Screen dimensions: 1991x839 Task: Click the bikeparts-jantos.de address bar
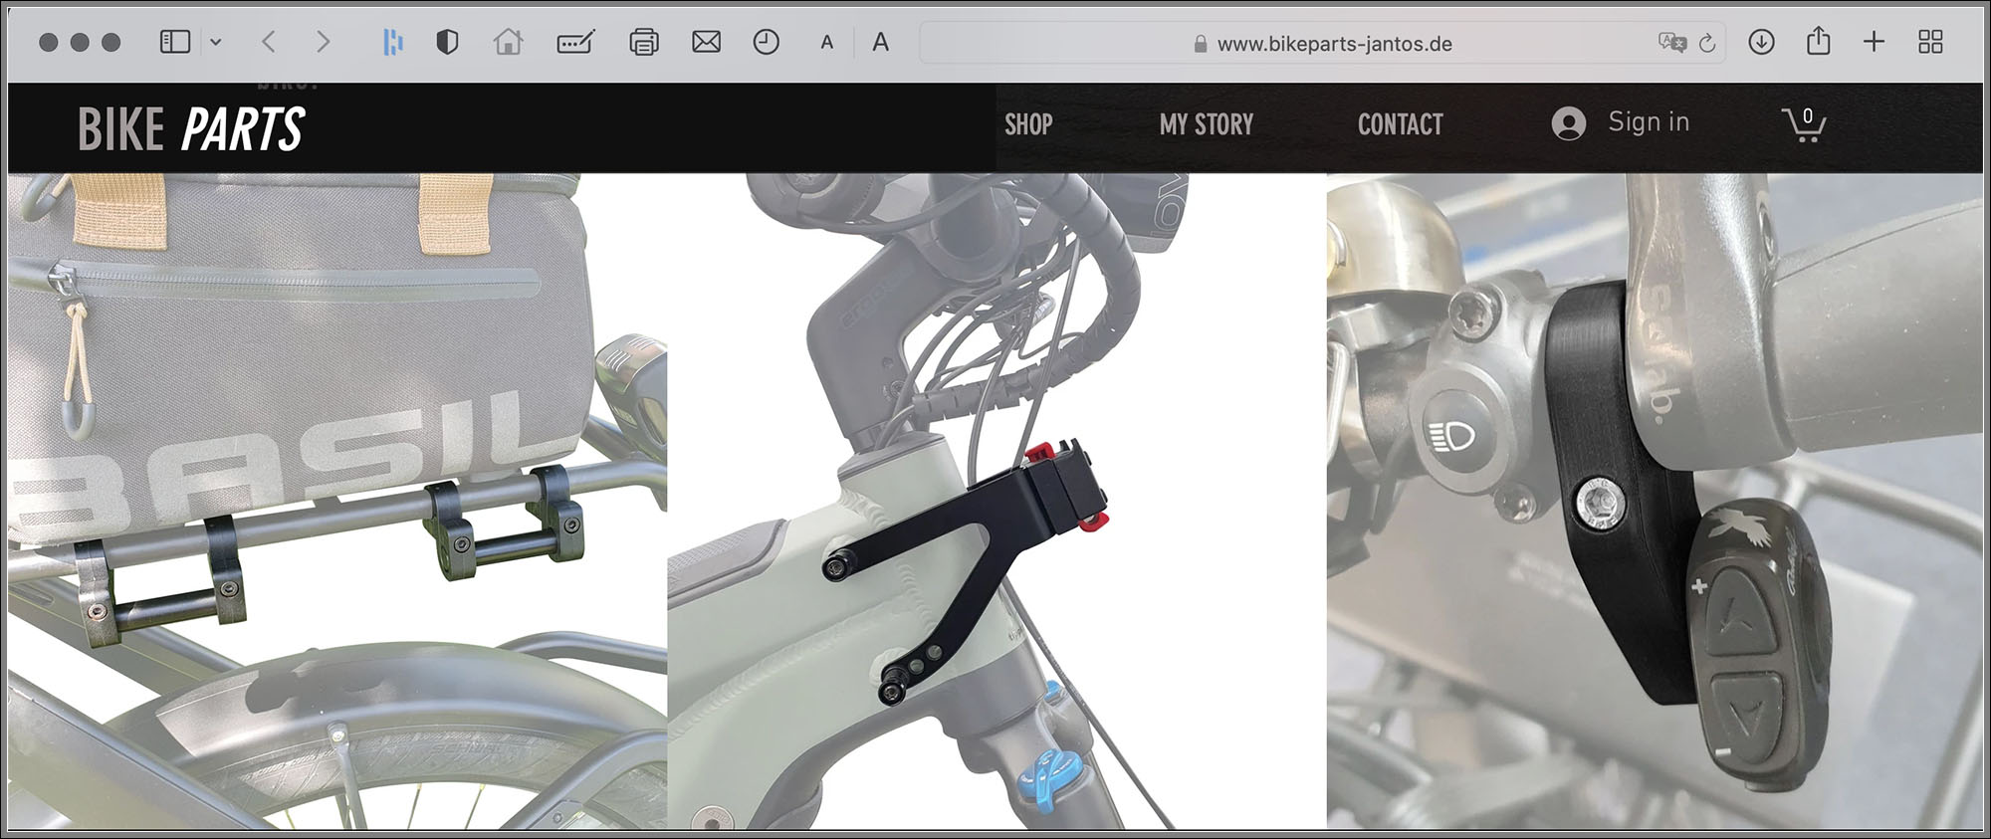tap(1334, 44)
